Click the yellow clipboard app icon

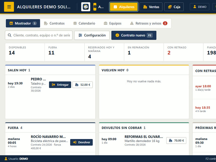95,7
